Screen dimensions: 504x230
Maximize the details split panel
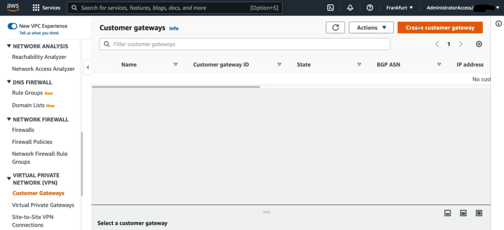pos(479,213)
